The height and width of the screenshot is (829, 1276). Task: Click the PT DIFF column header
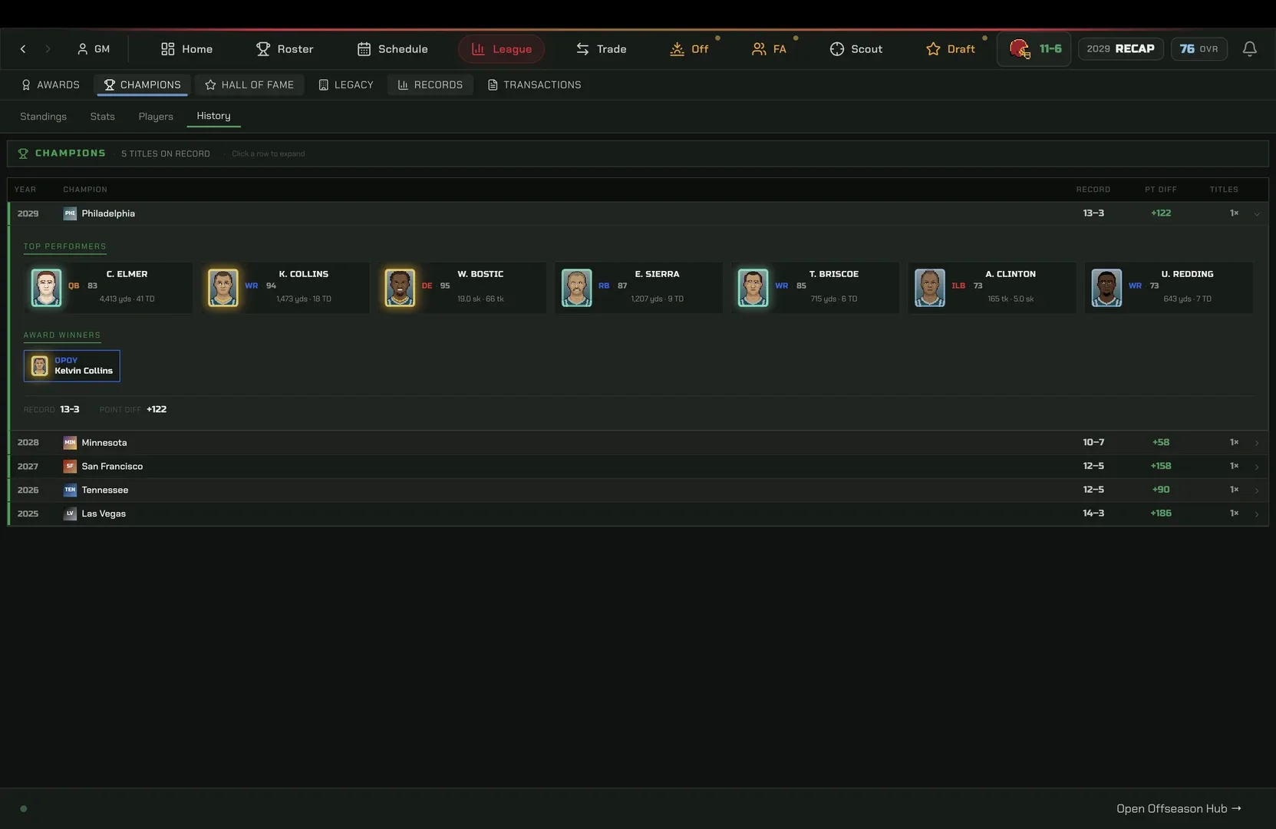click(1161, 190)
